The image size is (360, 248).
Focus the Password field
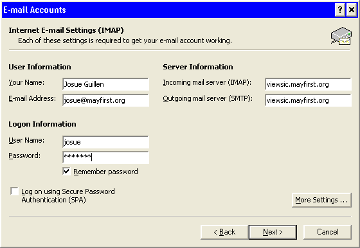click(x=105, y=157)
